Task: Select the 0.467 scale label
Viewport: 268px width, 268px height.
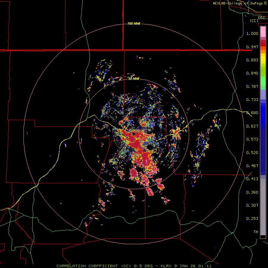Action: [252, 166]
